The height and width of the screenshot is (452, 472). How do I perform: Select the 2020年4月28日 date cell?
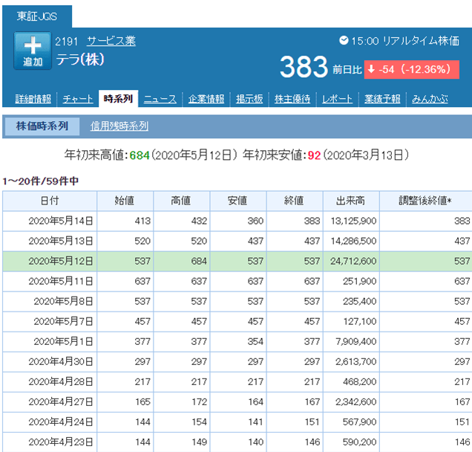pos(50,382)
